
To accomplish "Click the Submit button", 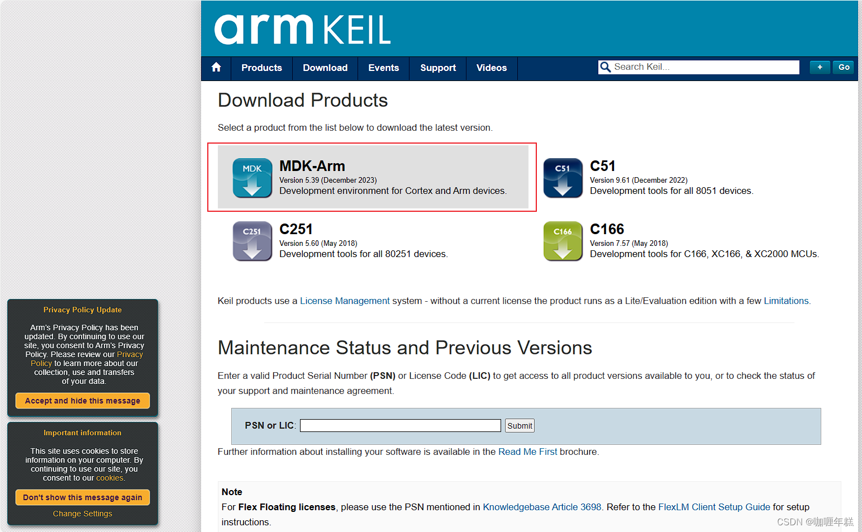I will [x=520, y=426].
